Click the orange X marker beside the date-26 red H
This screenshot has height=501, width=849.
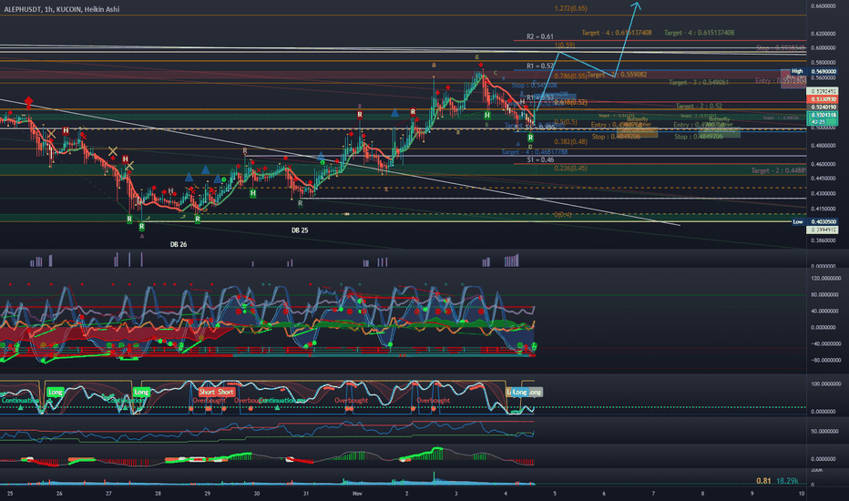point(51,134)
